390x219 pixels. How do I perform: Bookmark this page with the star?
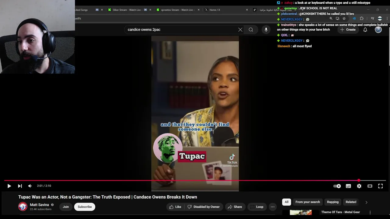click(344, 19)
